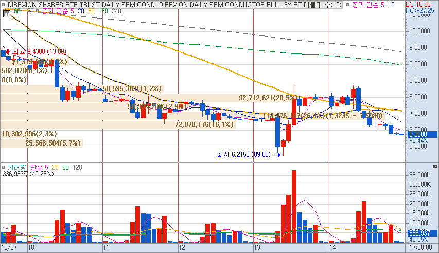Click the 25,000K volume axis label

419,194
